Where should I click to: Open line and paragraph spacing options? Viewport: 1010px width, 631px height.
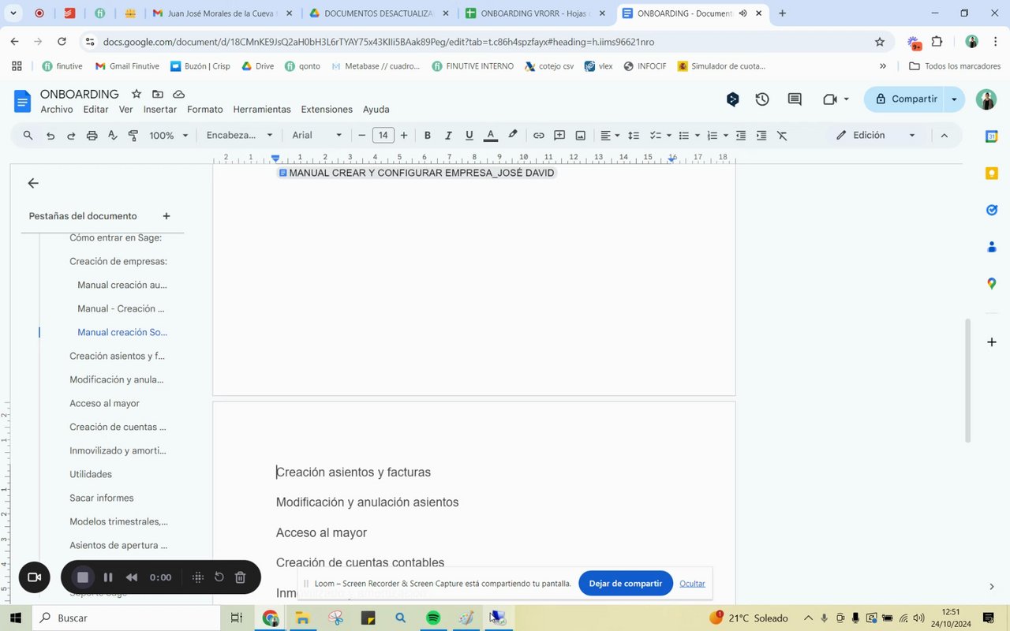click(x=634, y=136)
